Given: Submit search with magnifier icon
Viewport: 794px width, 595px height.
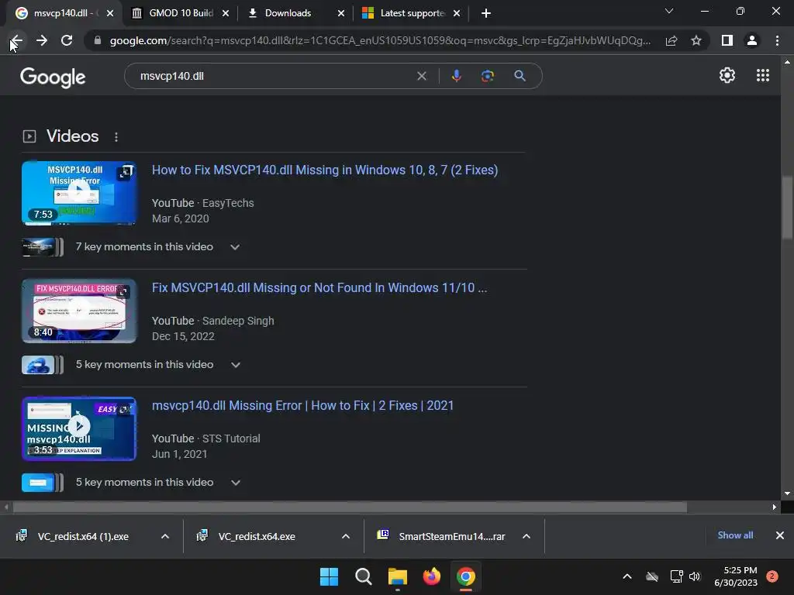Looking at the screenshot, I should click(x=520, y=76).
